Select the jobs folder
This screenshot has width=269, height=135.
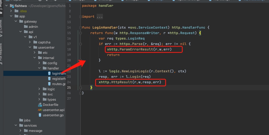(27, 120)
